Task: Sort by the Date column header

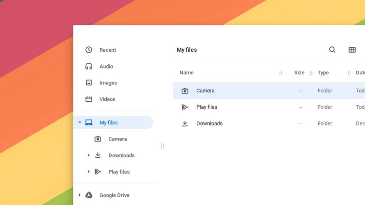Action: [x=360, y=72]
